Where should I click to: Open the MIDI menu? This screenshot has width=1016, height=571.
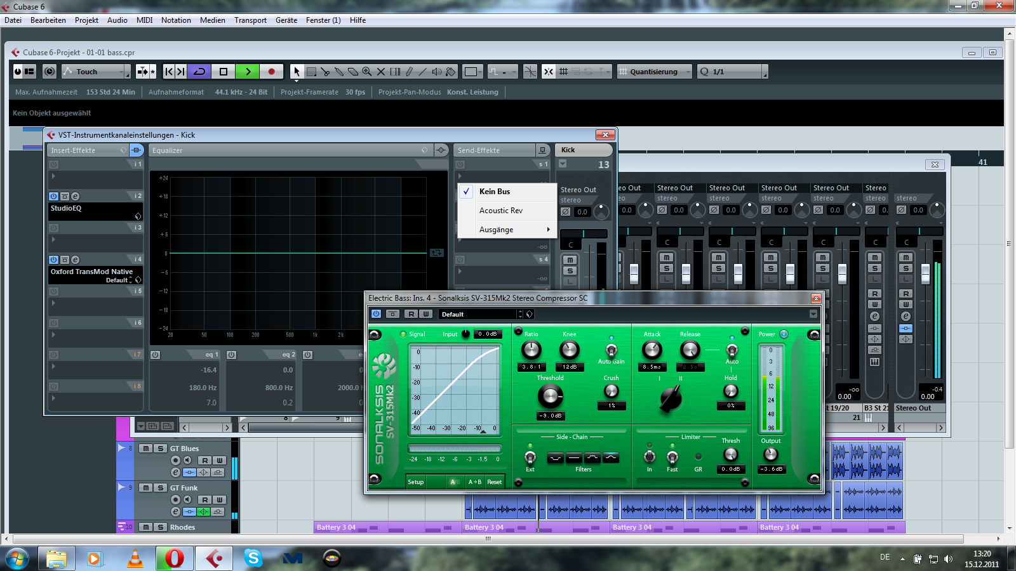point(145,20)
